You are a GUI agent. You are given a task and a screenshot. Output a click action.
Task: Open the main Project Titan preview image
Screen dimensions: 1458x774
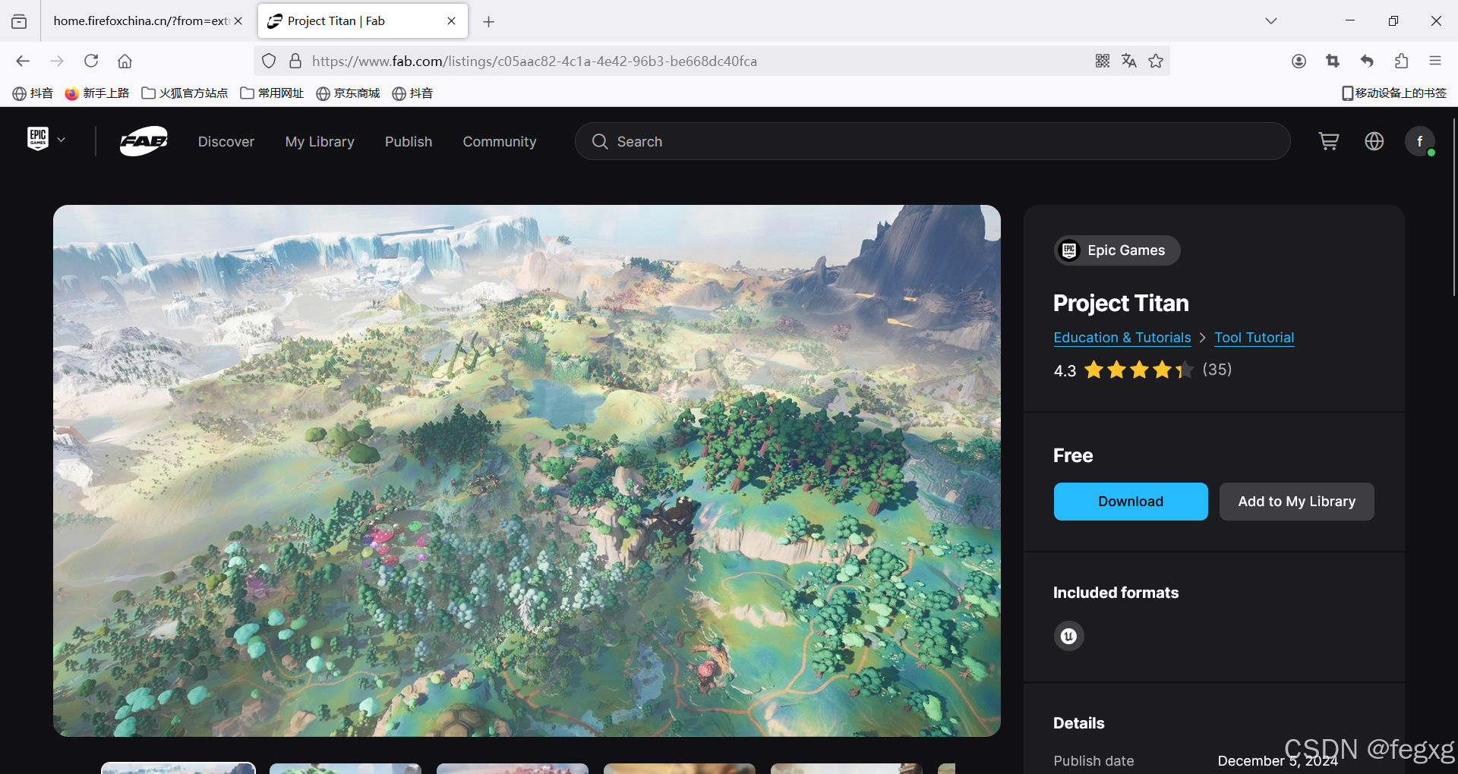pos(527,470)
